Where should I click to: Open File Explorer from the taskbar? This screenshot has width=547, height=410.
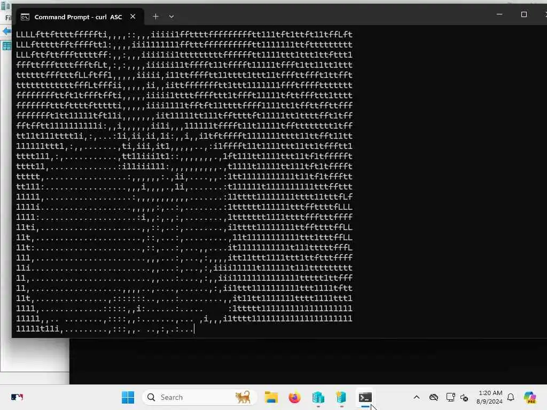click(x=271, y=397)
